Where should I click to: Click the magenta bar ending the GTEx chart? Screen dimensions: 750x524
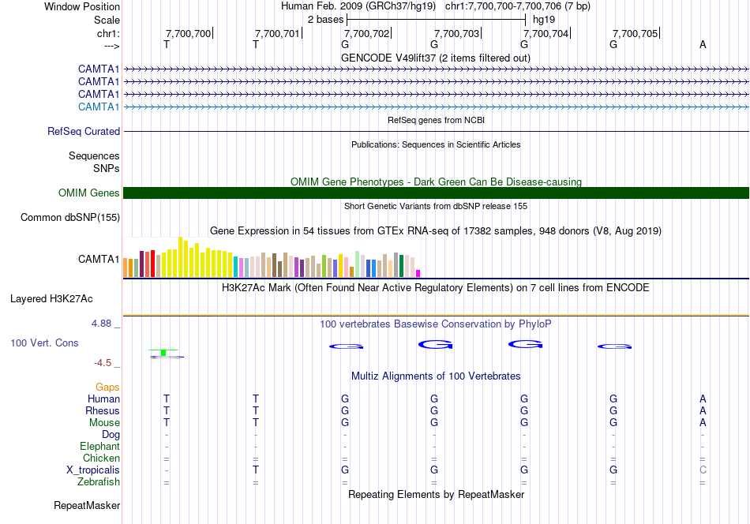pyautogui.click(x=418, y=273)
